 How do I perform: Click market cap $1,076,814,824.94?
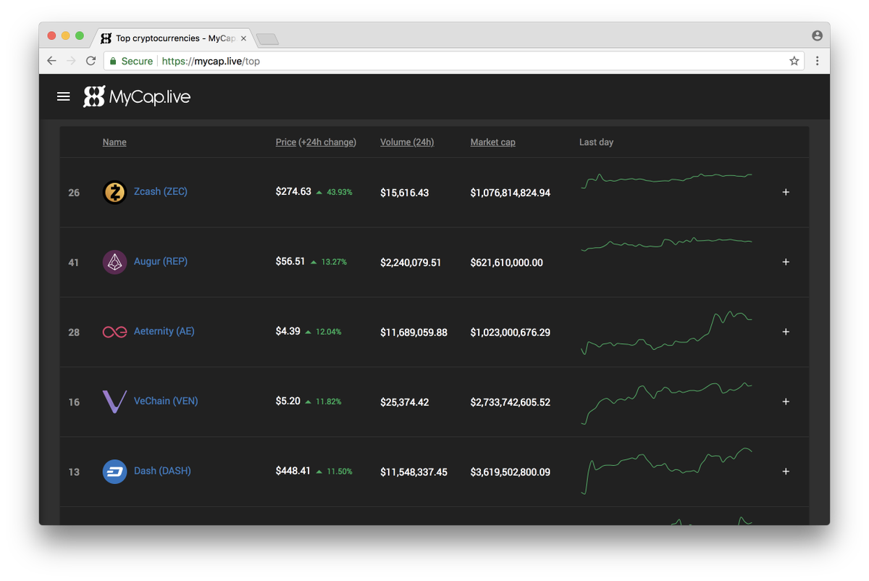pyautogui.click(x=510, y=193)
